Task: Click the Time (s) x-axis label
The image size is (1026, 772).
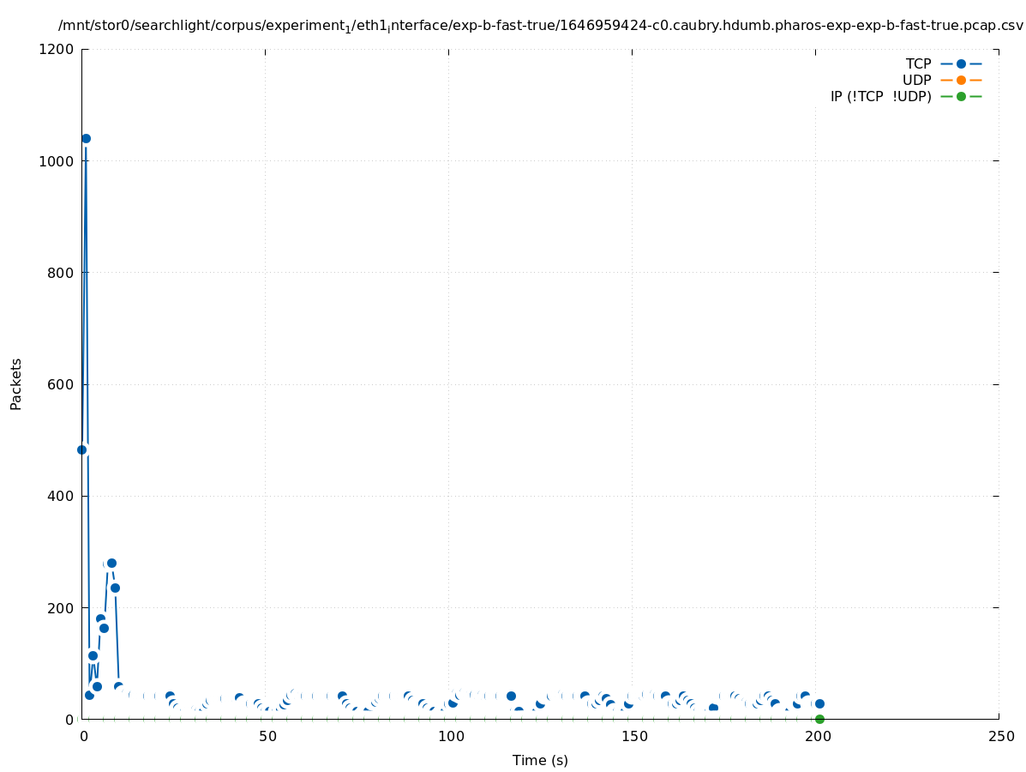Action: [x=540, y=761]
